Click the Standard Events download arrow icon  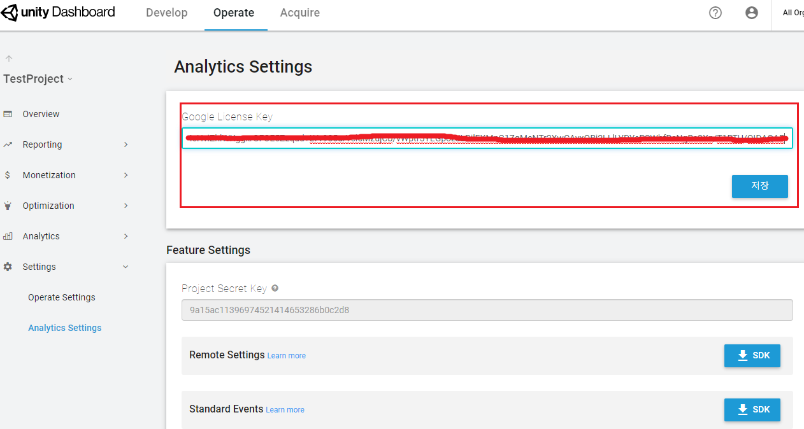click(743, 409)
